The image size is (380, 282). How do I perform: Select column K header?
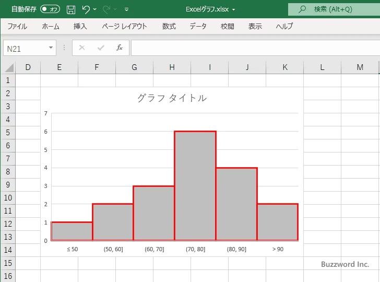coord(285,67)
